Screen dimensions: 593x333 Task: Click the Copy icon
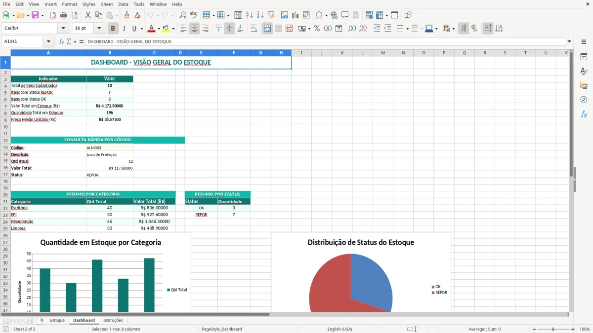coord(98,15)
